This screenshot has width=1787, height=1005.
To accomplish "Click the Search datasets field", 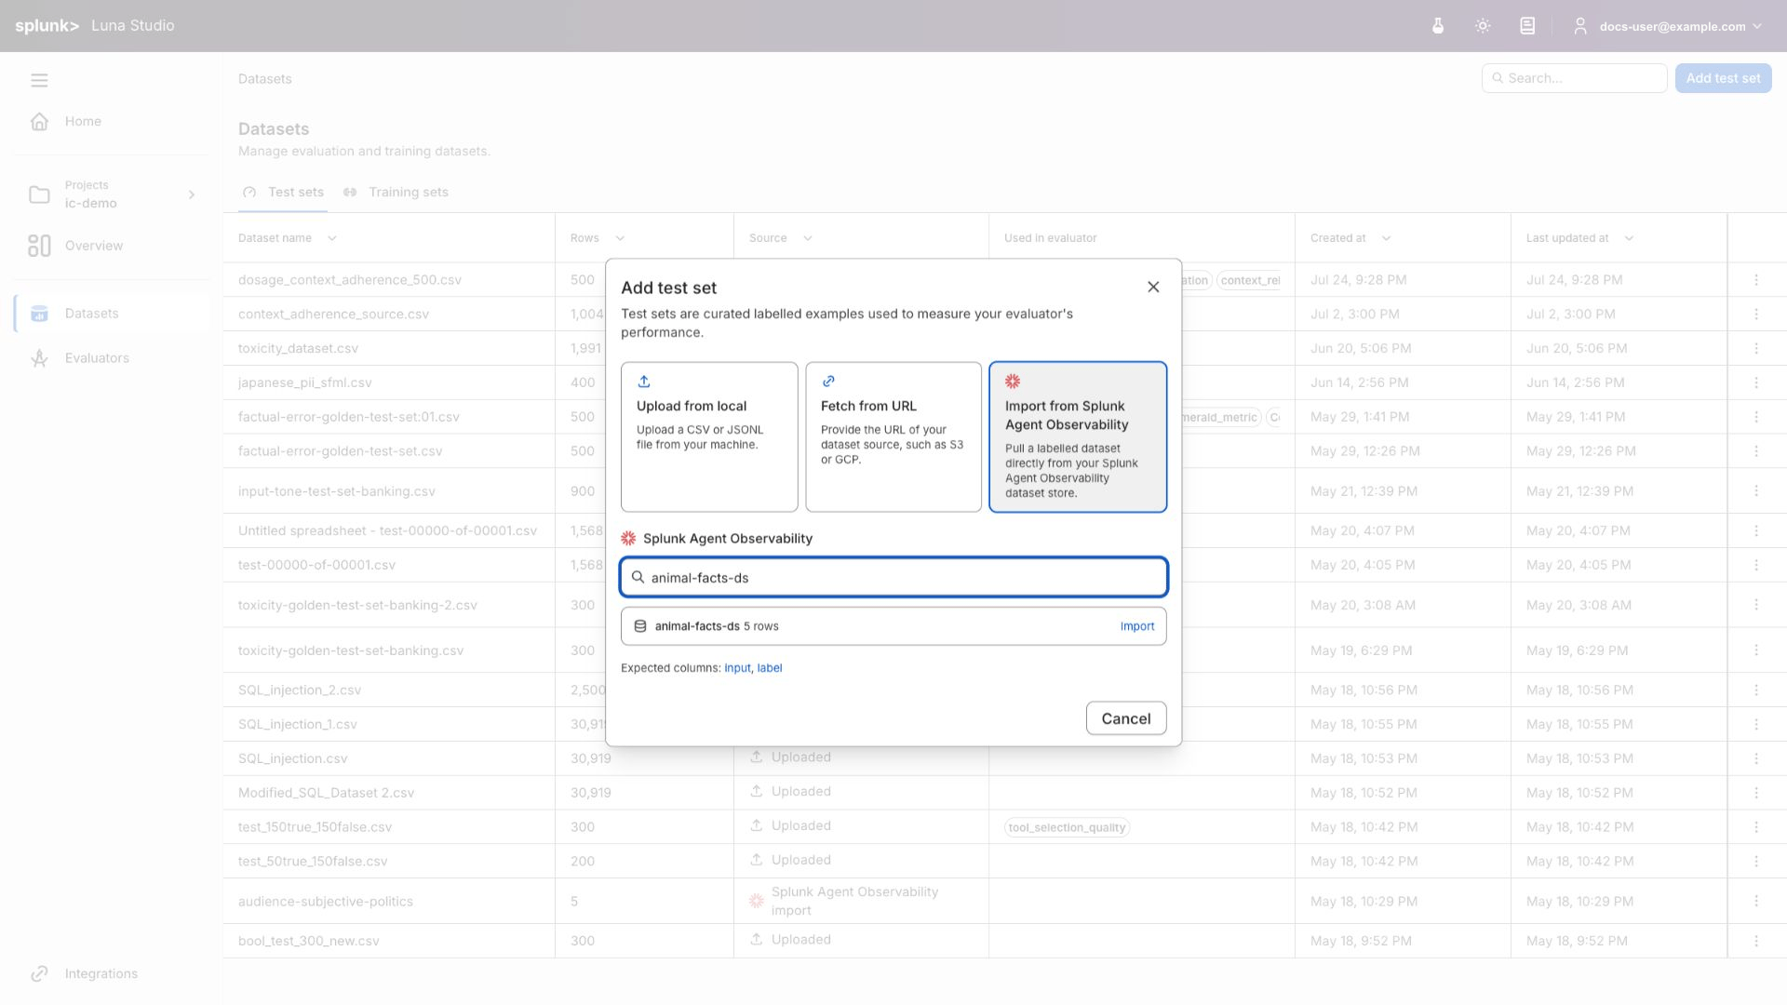I will 1574,78.
